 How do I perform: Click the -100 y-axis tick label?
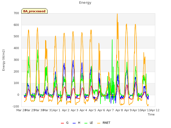point(16,106)
